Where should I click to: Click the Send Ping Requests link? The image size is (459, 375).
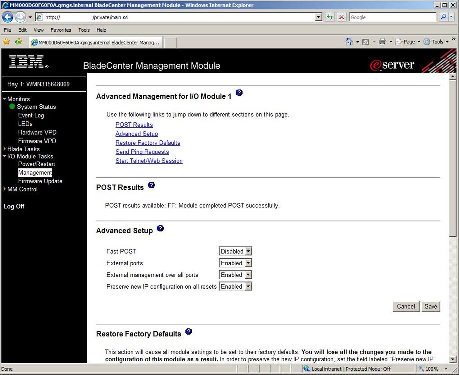pyautogui.click(x=142, y=152)
